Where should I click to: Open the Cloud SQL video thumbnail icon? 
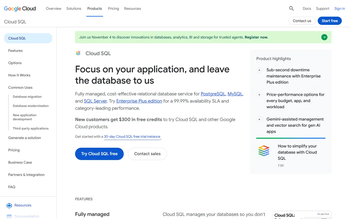(x=264, y=151)
